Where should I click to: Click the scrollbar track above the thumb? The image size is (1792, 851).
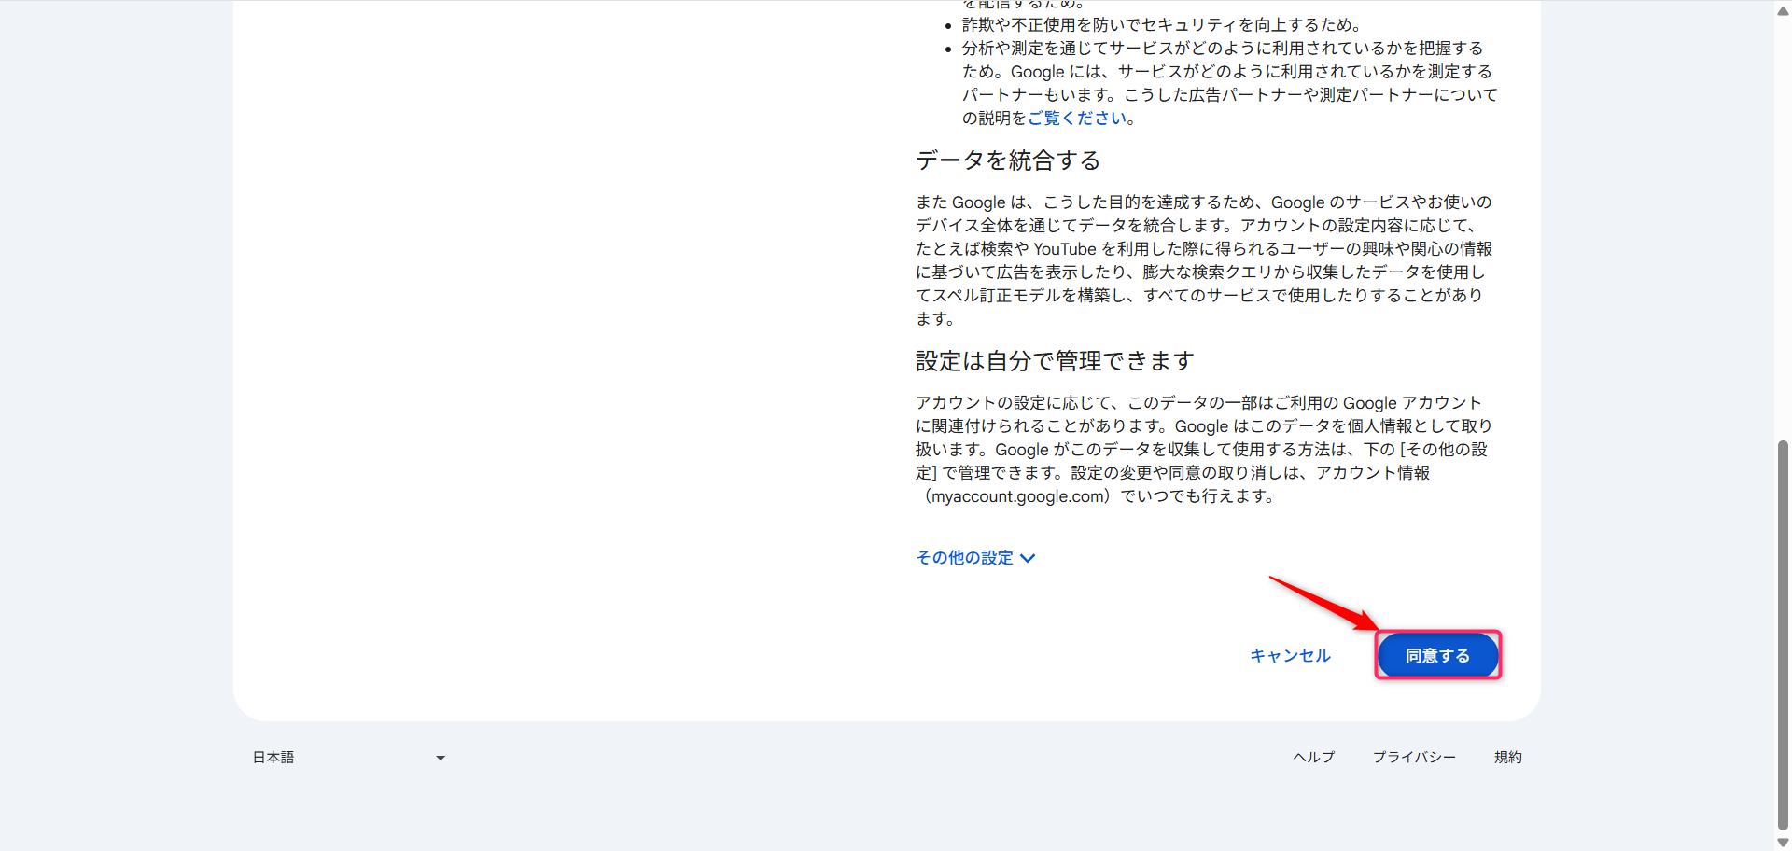point(1781,233)
